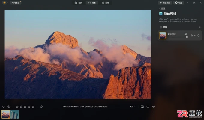Screen dimensions: 204x120
Task: Close the application window
Action: [x=201, y=3]
